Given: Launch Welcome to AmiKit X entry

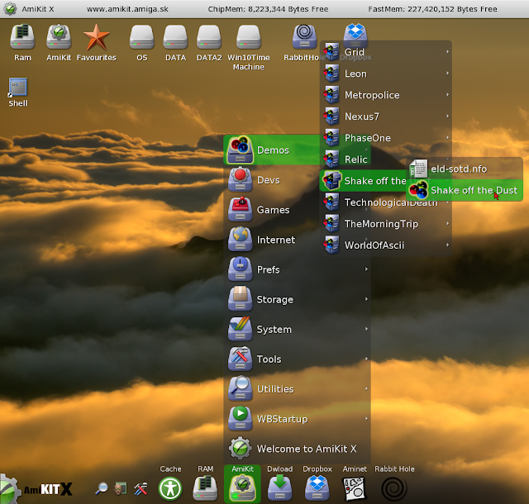Looking at the screenshot, I should click(297, 449).
